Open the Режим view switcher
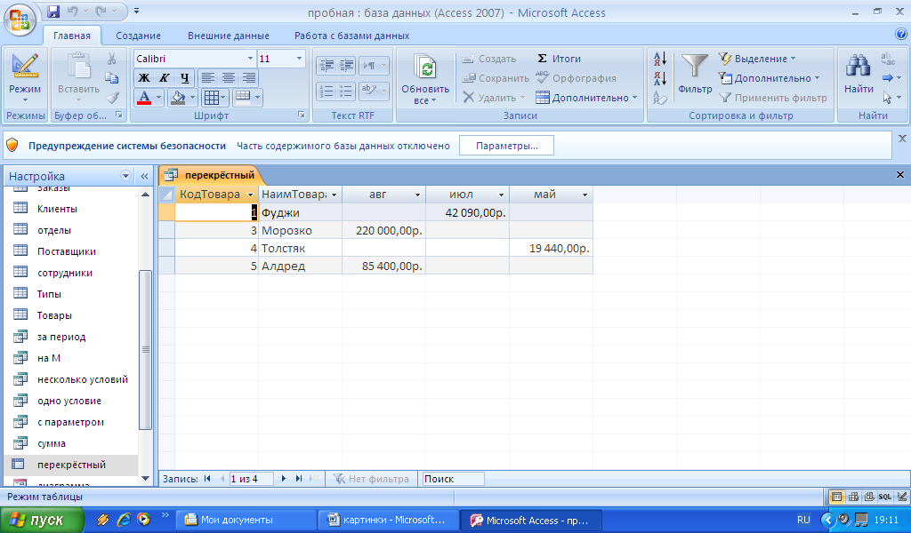The height and width of the screenshot is (533, 911). (25, 79)
